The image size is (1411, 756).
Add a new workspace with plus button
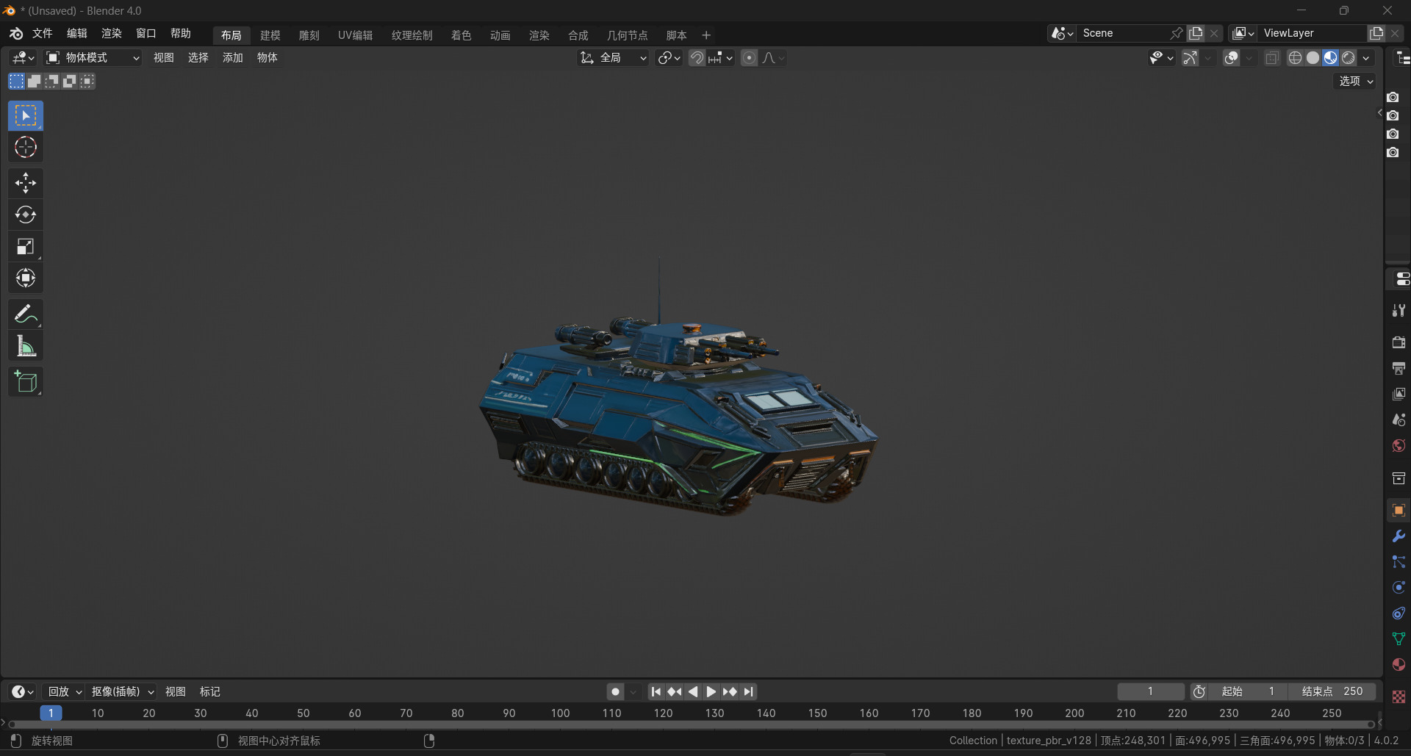click(x=706, y=35)
